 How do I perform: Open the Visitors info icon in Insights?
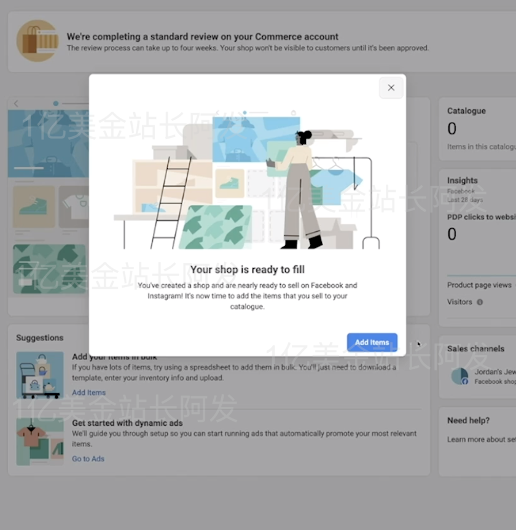point(479,302)
